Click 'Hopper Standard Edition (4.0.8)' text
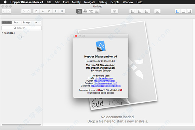This screenshot has height=130, width=195. [101, 61]
